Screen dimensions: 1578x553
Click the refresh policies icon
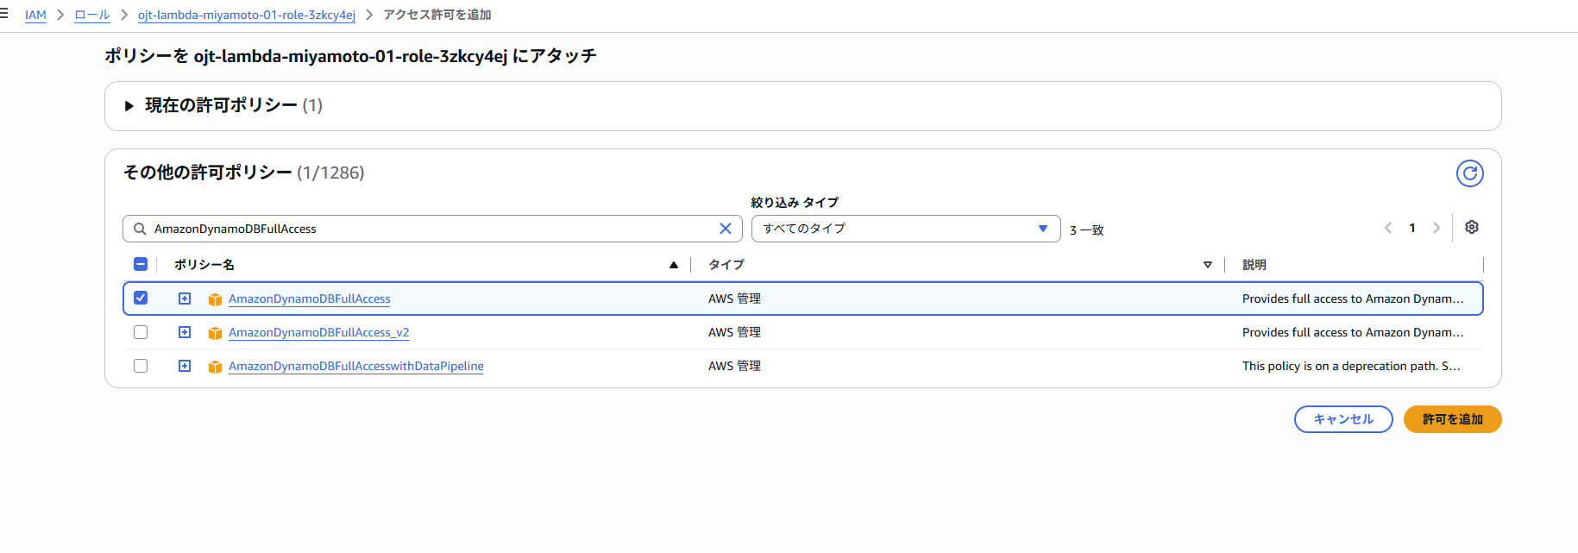[1469, 173]
